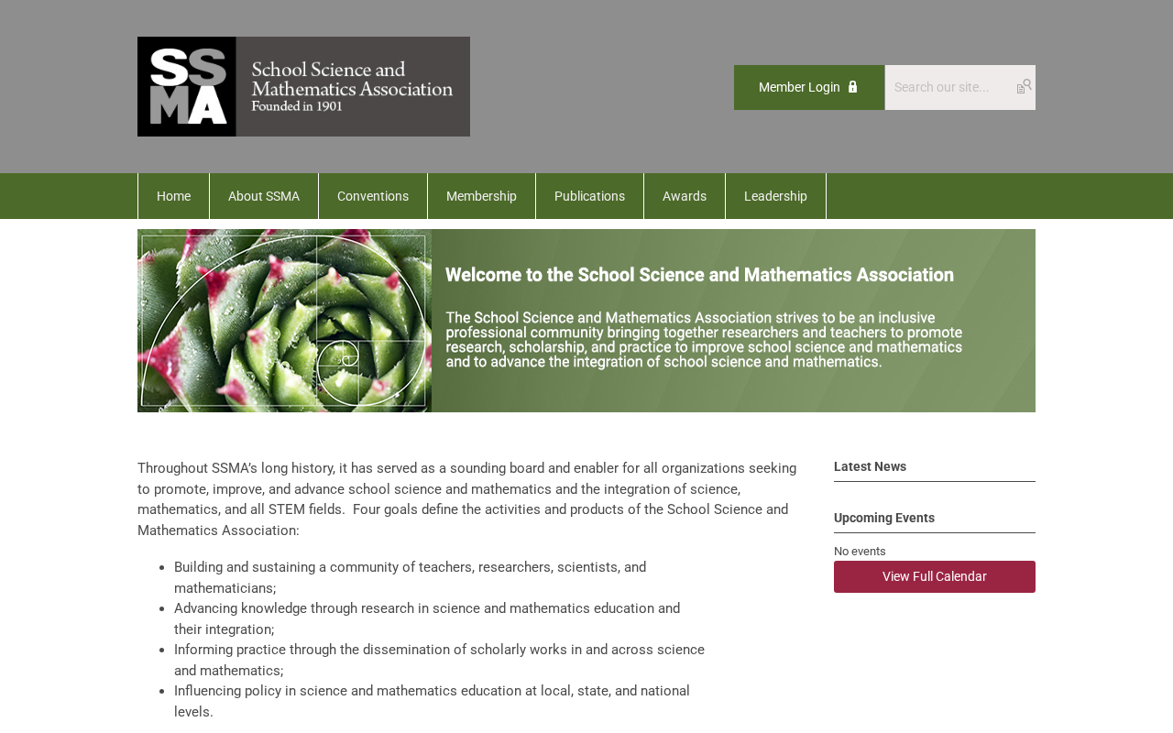The height and width of the screenshot is (733, 1173).
Task: Click the 'No events' text
Action: coord(860,551)
